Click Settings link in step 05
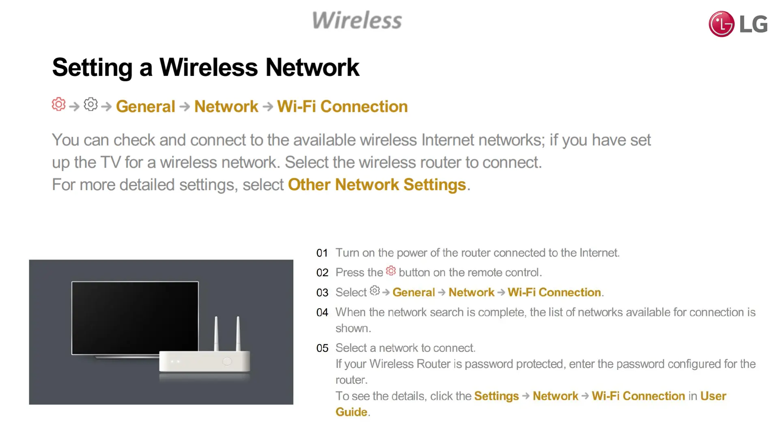 496,396
